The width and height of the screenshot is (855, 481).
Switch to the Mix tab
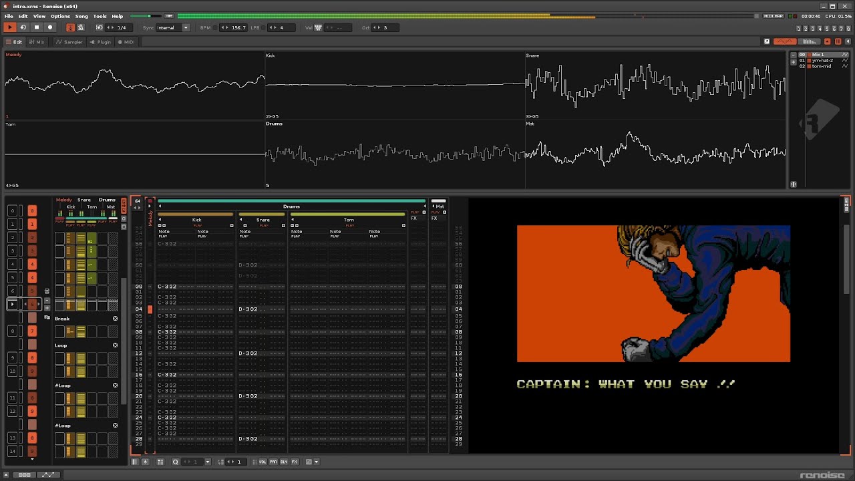pos(37,41)
